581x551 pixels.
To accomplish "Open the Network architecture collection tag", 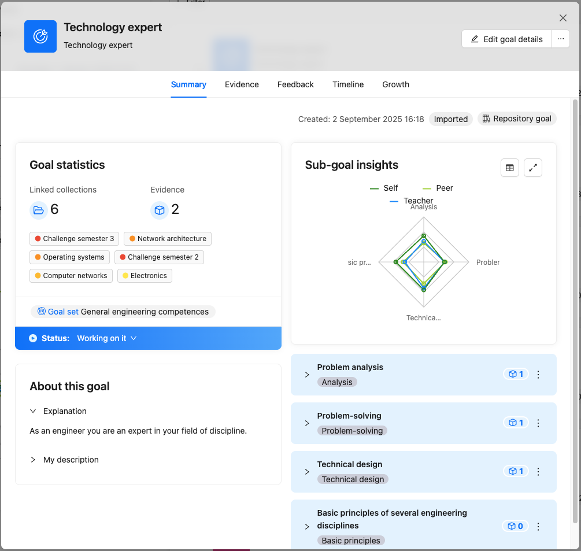I will point(168,239).
